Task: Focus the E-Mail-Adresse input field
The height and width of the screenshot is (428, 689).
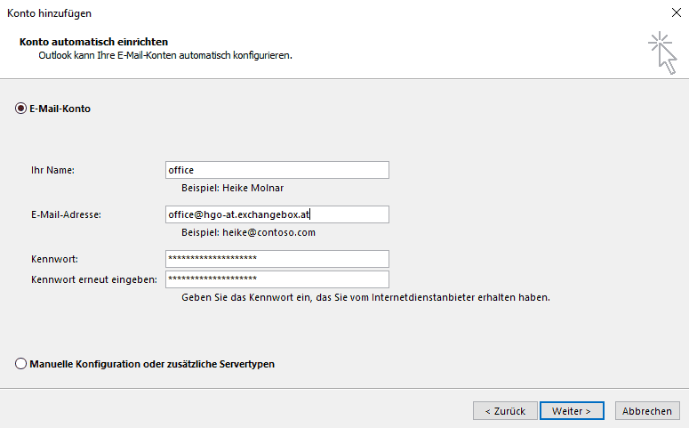Action: [276, 214]
